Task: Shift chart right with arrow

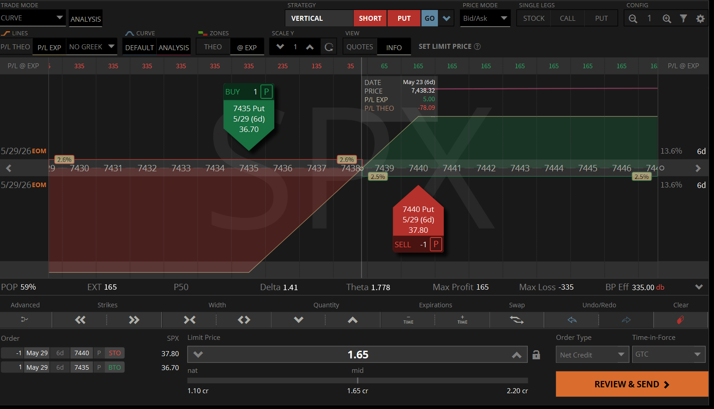Action: point(698,168)
